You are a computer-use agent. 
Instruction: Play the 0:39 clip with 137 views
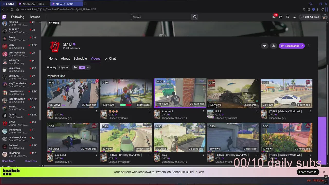[73, 94]
